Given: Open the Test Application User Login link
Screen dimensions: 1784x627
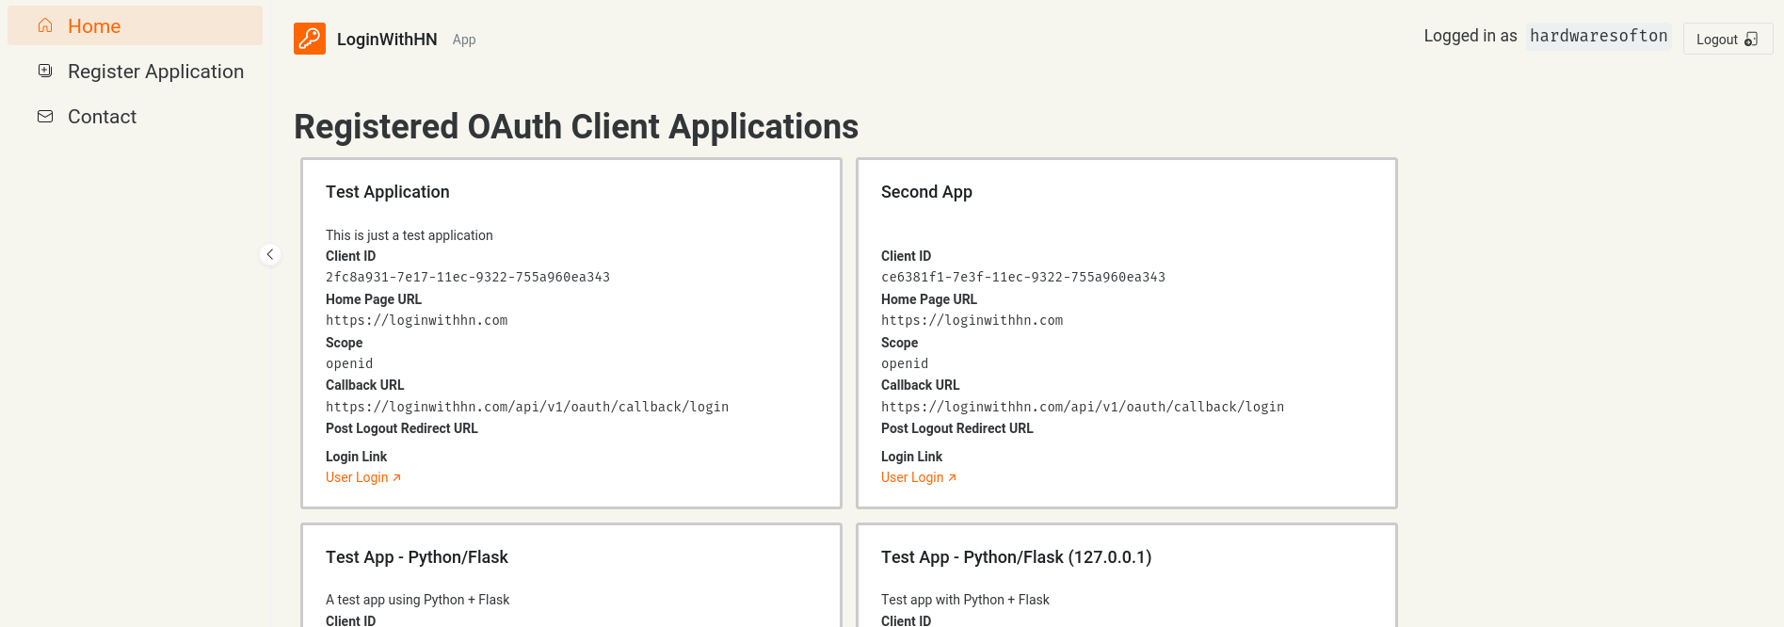Looking at the screenshot, I should coord(357,477).
